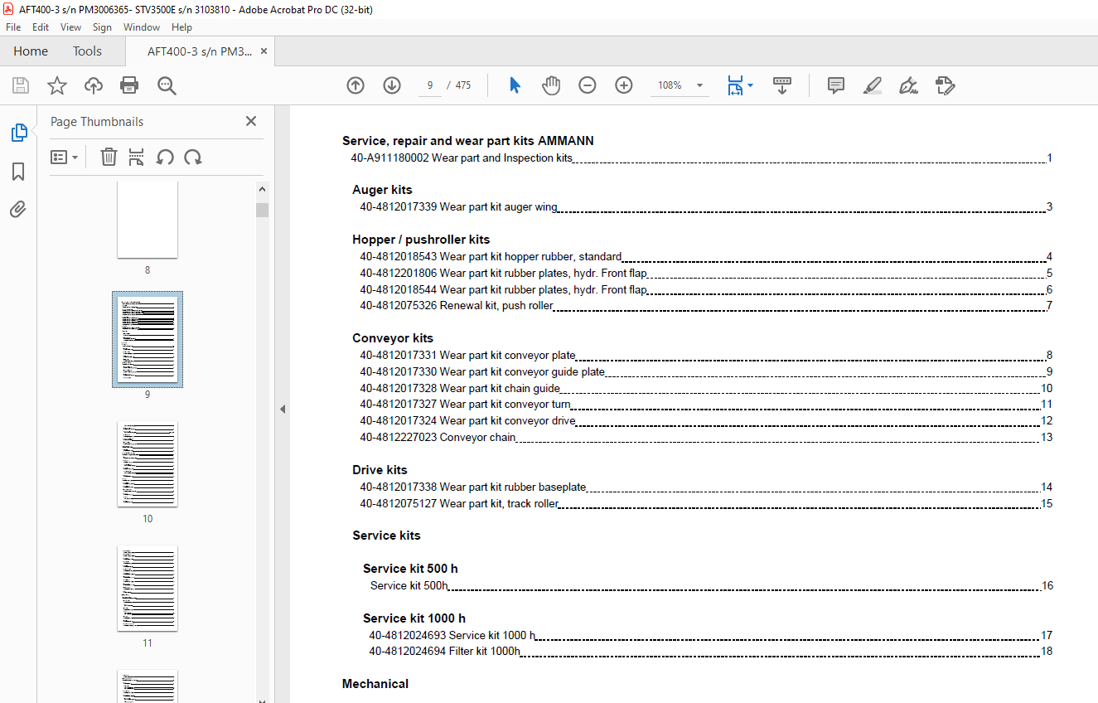Screen dimensions: 1098x703
Task: Go to next page arrow
Action: click(392, 85)
